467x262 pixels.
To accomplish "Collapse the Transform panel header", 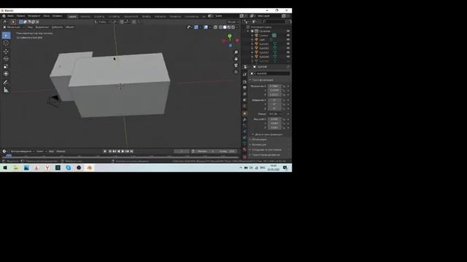I will pyautogui.click(x=262, y=80).
